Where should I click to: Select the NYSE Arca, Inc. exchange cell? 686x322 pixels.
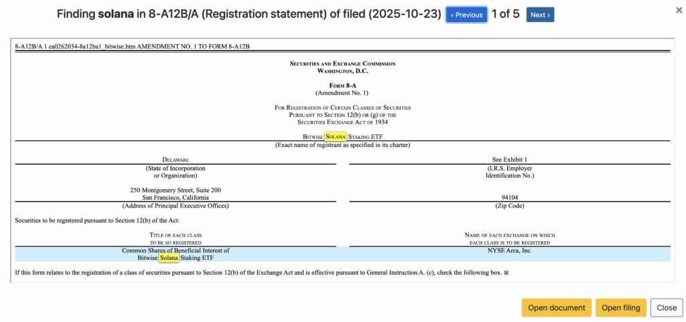(x=509, y=251)
